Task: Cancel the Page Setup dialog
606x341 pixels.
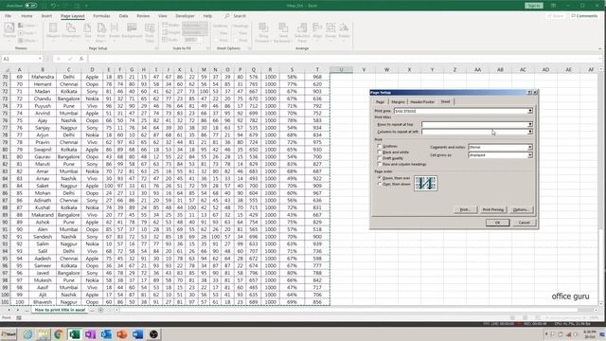Action: point(524,223)
